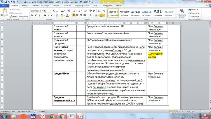Screen dimensions: 211x119
Task: Switch to the Рецензирование tab
Action: click(82, 6)
